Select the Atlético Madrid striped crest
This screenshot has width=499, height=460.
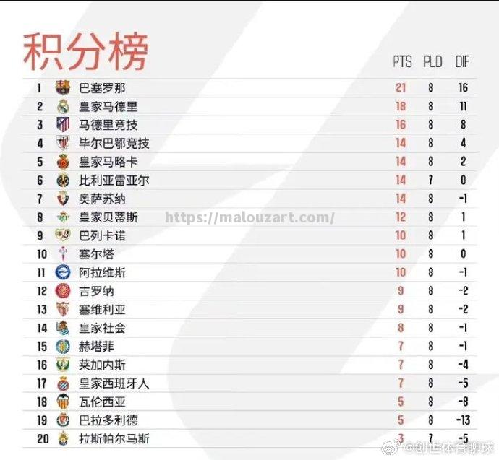[x=63, y=125]
